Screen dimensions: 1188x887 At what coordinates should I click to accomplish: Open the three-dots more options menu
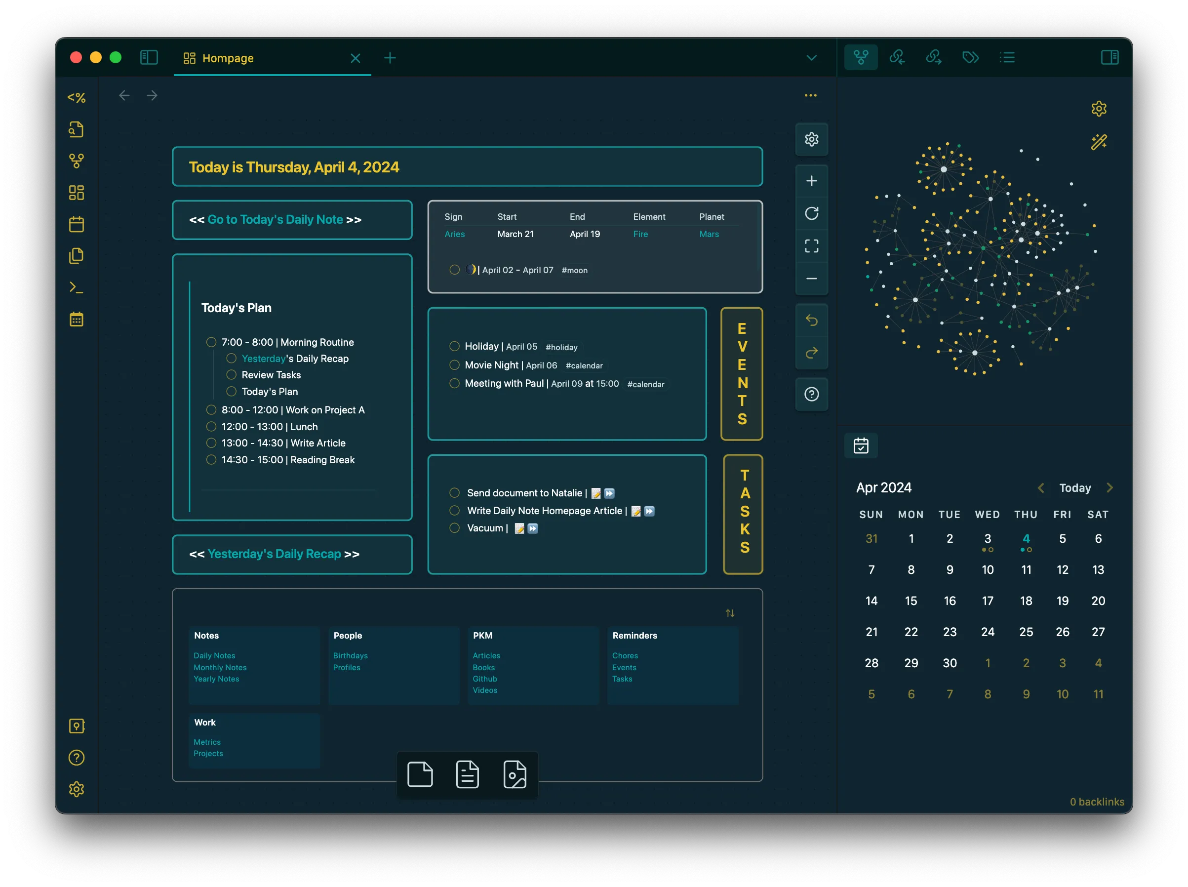810,96
